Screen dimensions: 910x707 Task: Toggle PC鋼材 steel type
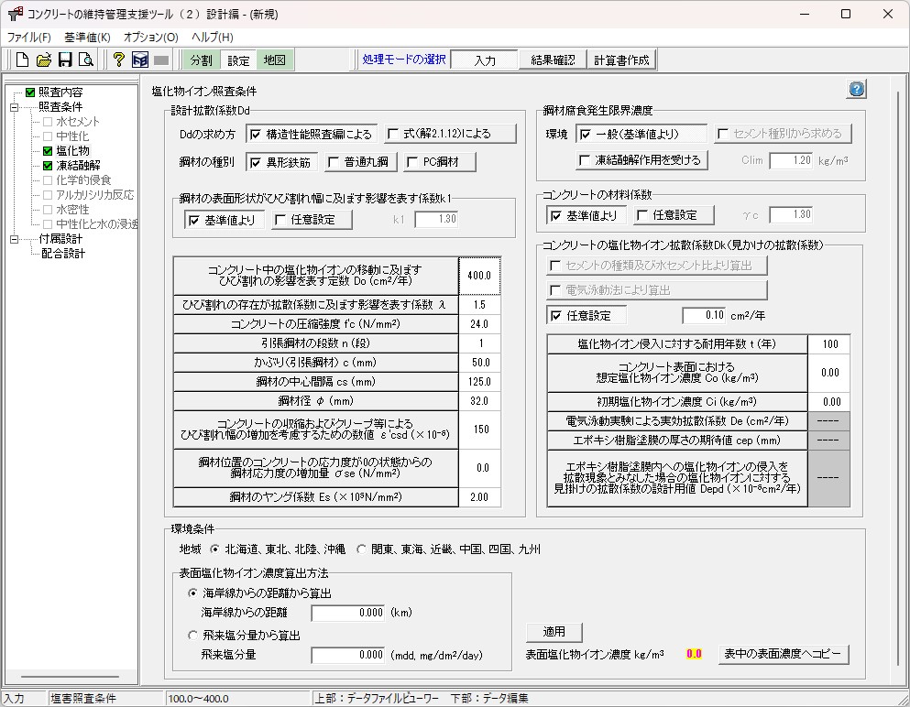pos(440,162)
